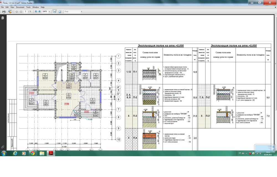The width and height of the screenshot is (277, 177).
Task: Open the Document menu
Action: [x=20, y=7]
